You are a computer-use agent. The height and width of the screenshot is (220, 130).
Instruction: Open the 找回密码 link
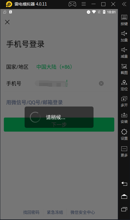(31, 212)
